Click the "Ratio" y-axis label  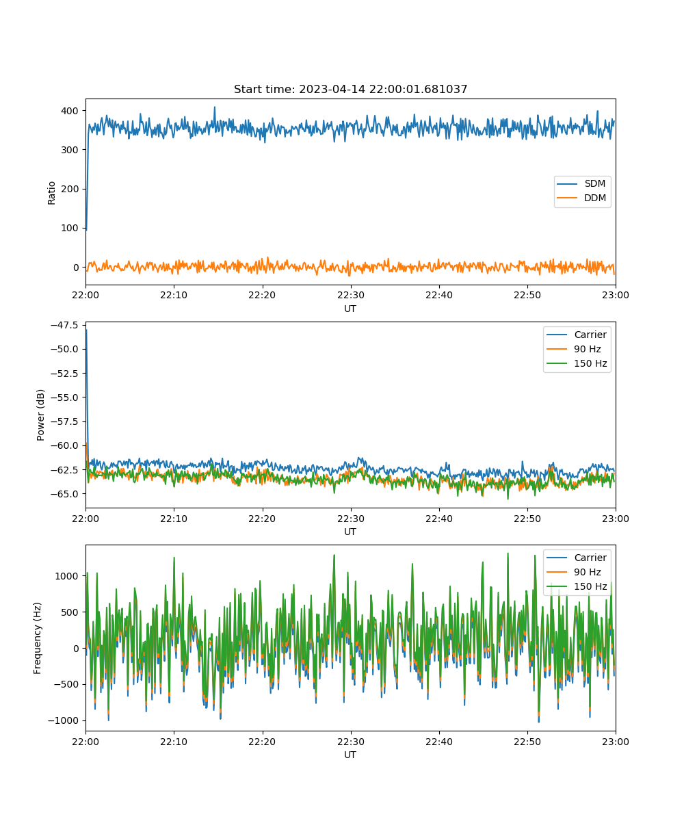pyautogui.click(x=52, y=192)
